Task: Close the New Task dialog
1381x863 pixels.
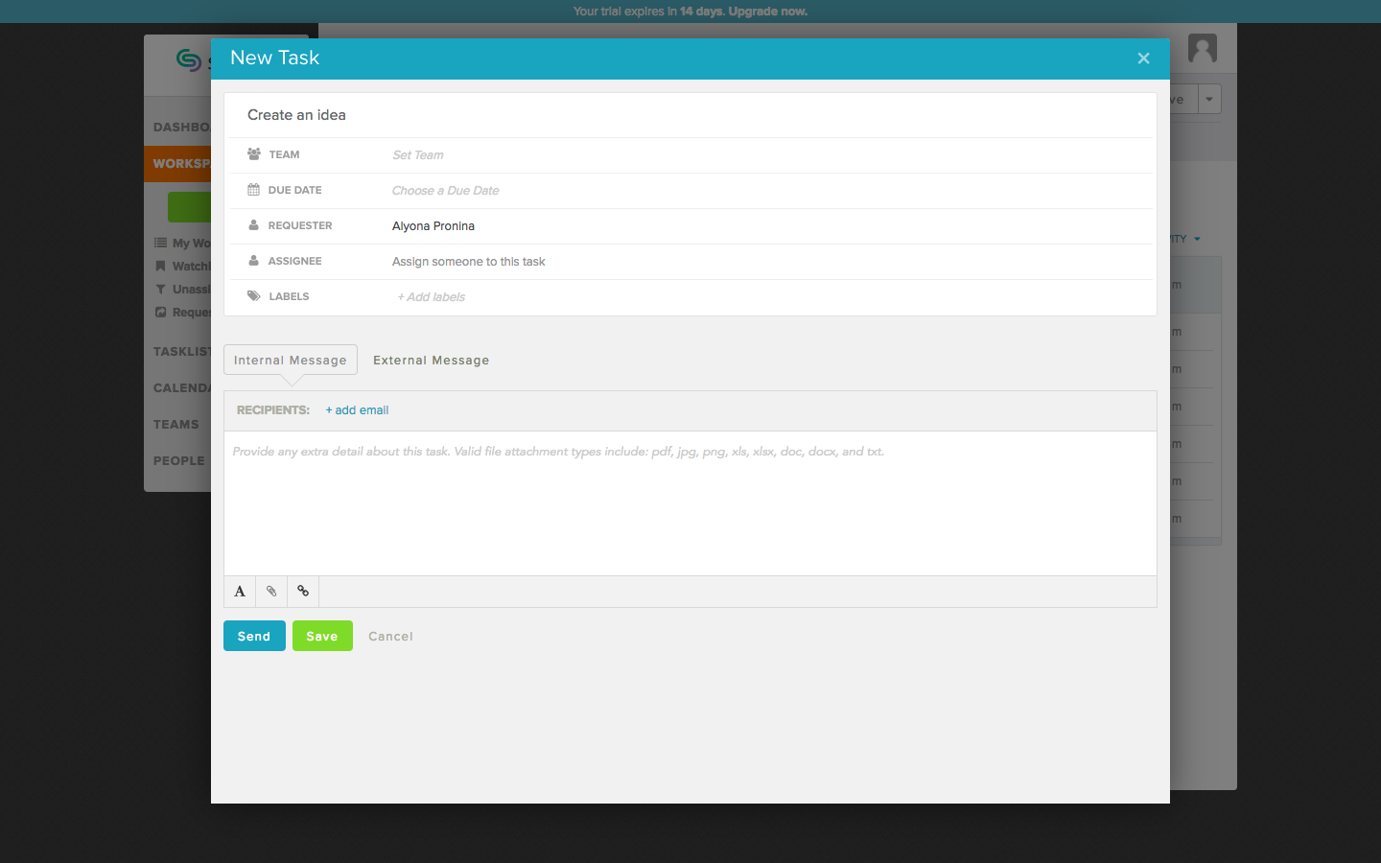Action: pos(1143,58)
